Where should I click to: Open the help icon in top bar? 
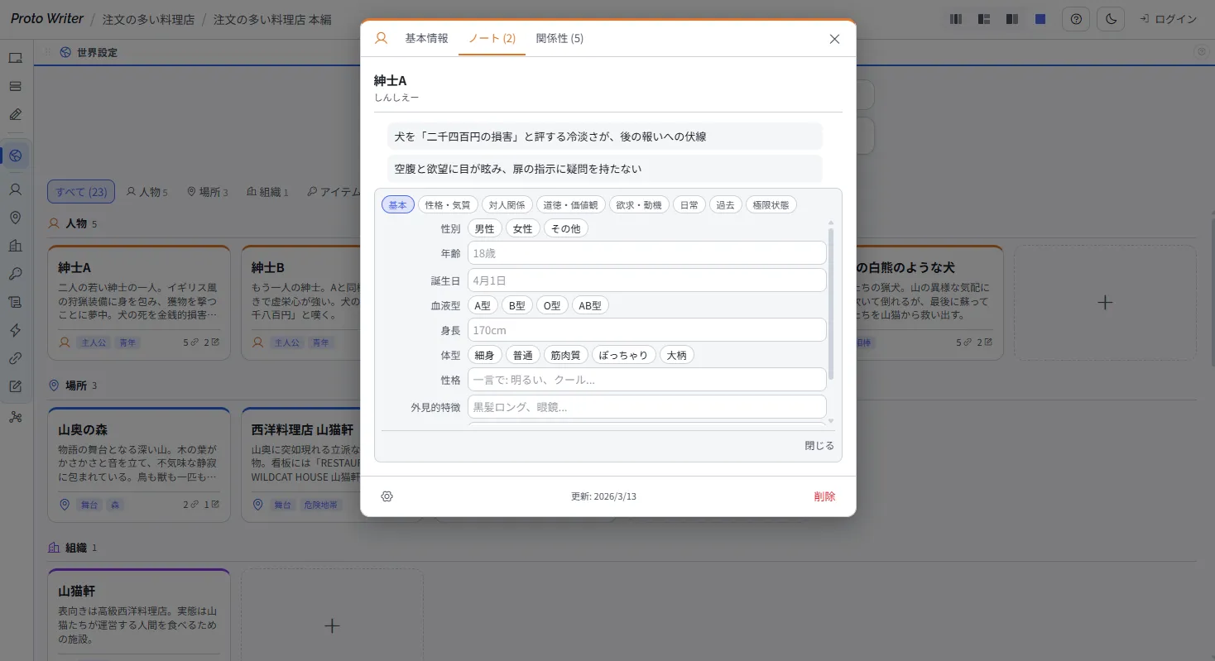[x=1076, y=18]
